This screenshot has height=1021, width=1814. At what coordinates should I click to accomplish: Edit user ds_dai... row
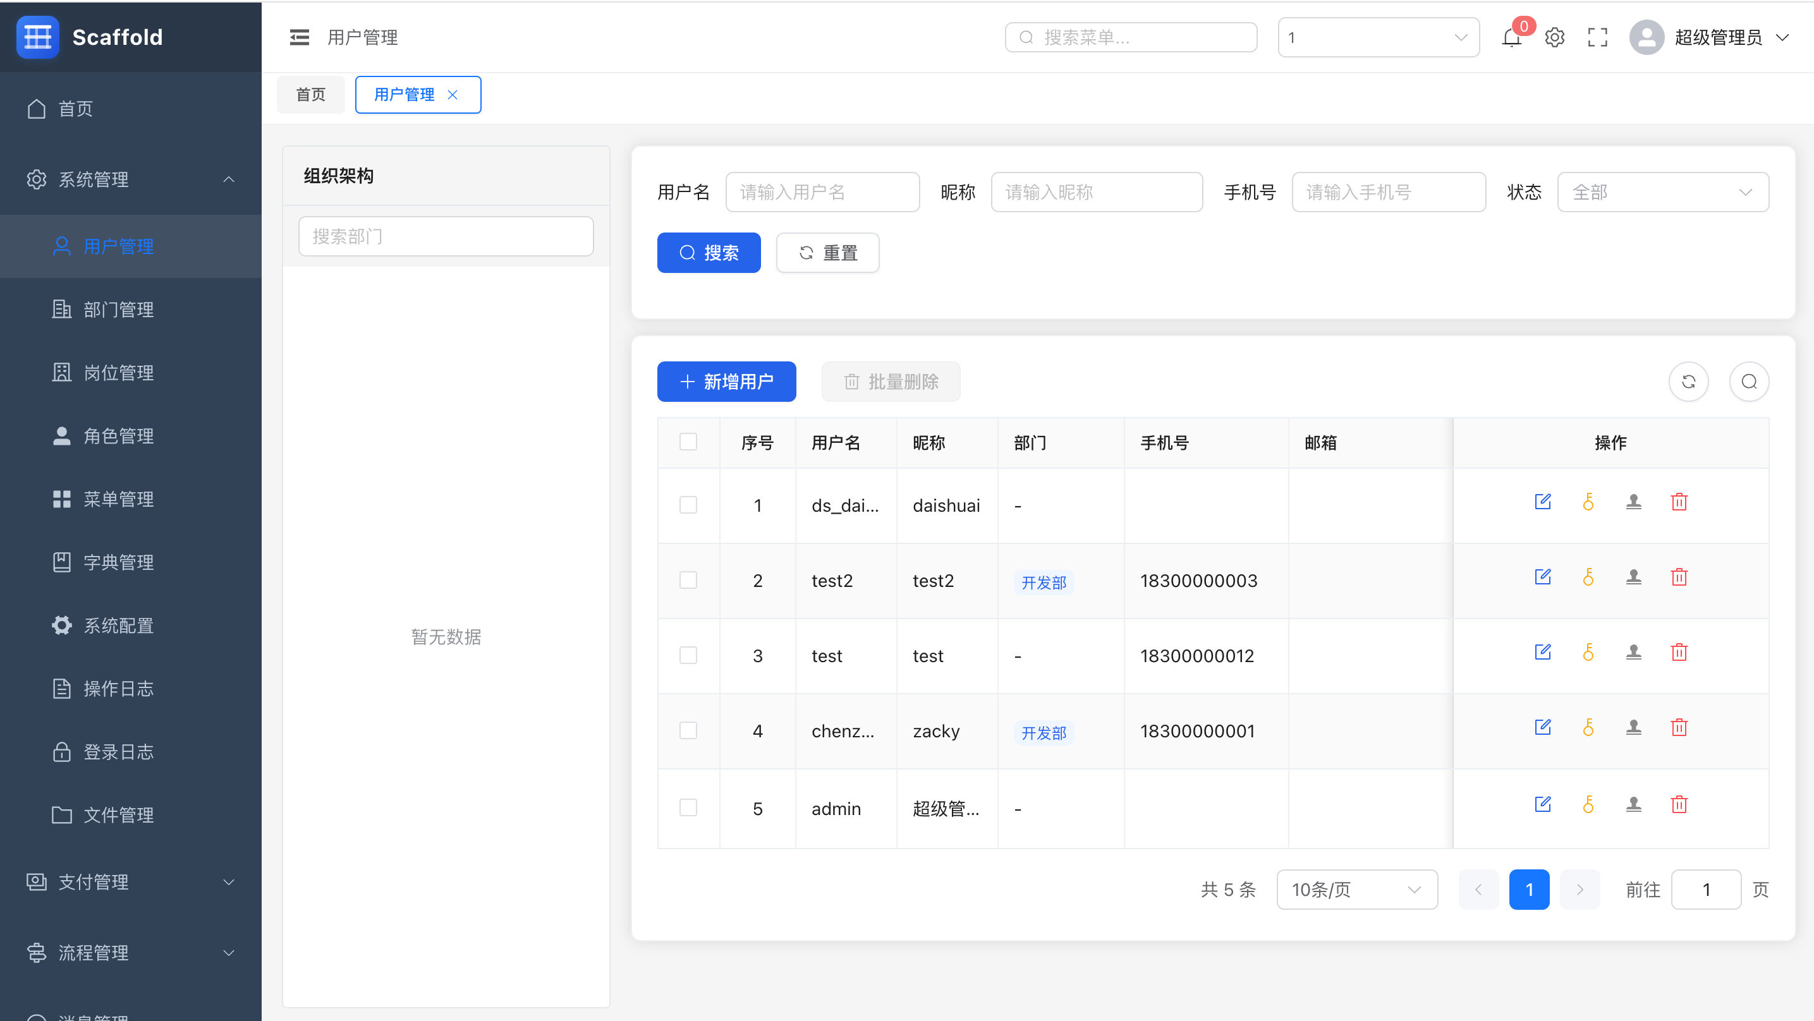(1543, 502)
